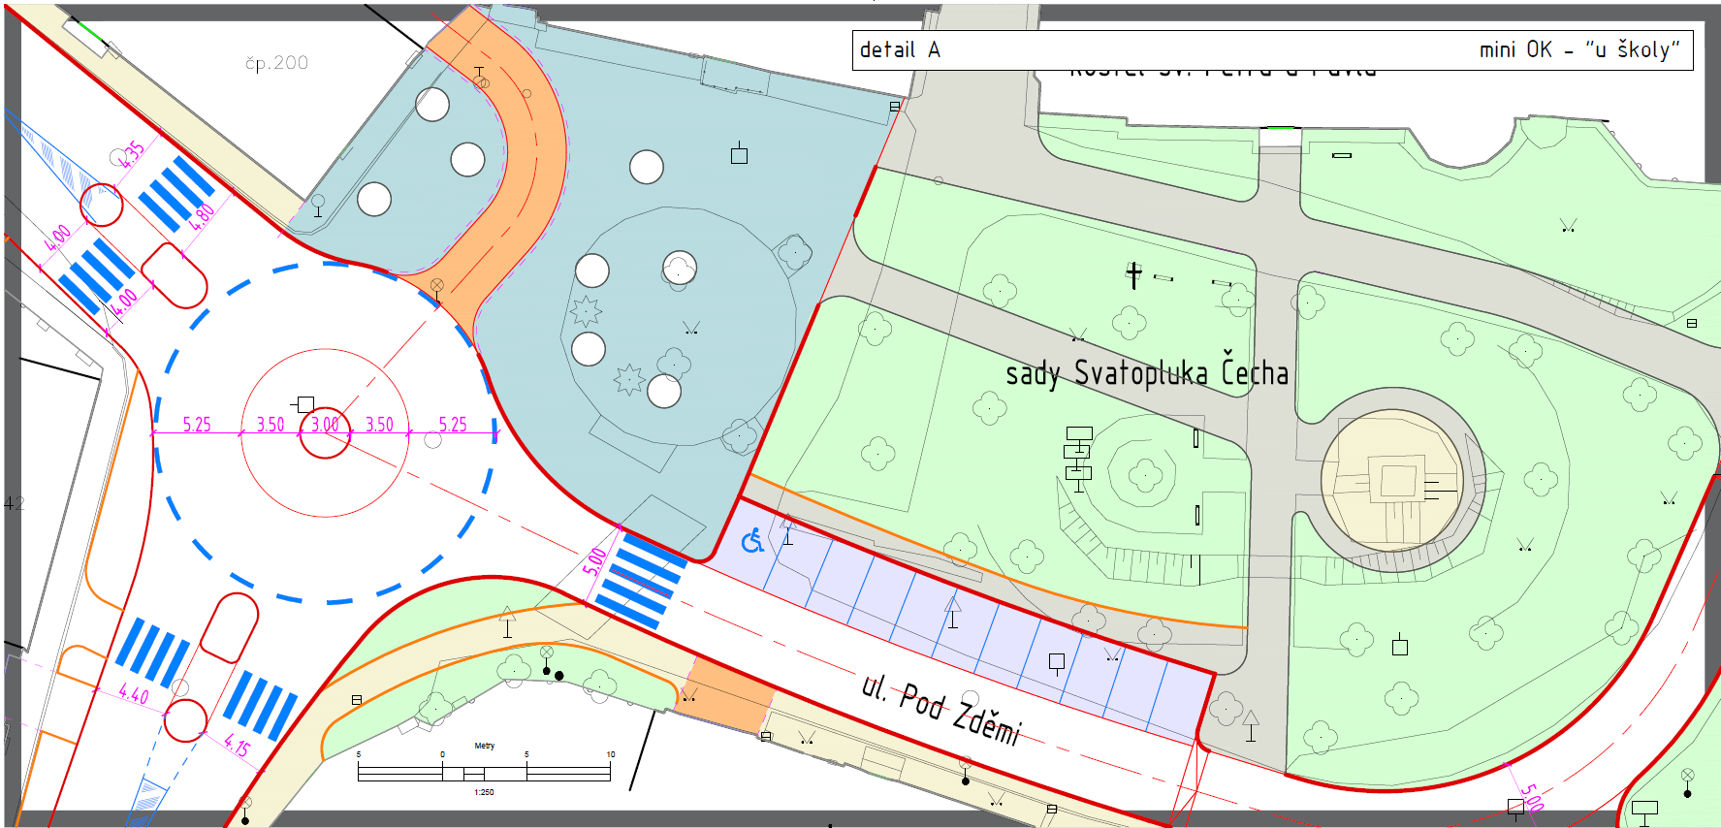1721x828 pixels.
Task: Select the 4.35 dimension text
Action: pyautogui.click(x=132, y=155)
